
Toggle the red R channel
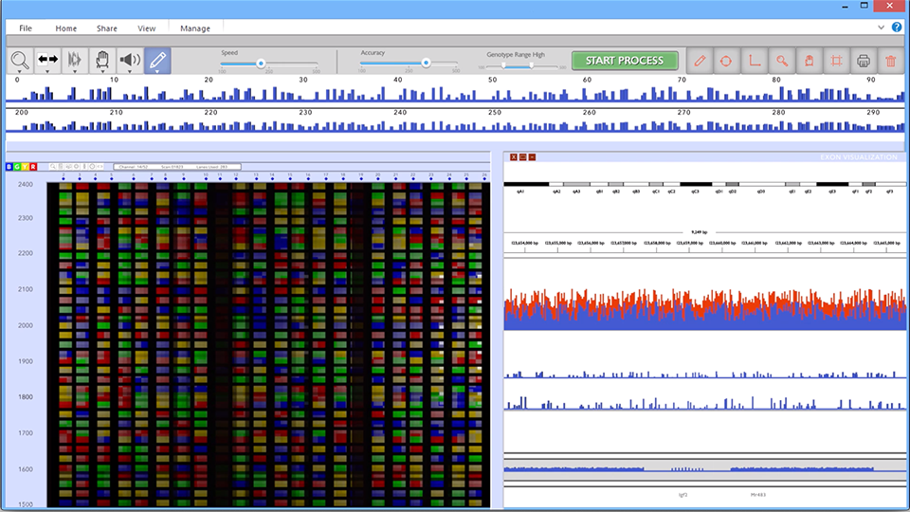pos(33,167)
